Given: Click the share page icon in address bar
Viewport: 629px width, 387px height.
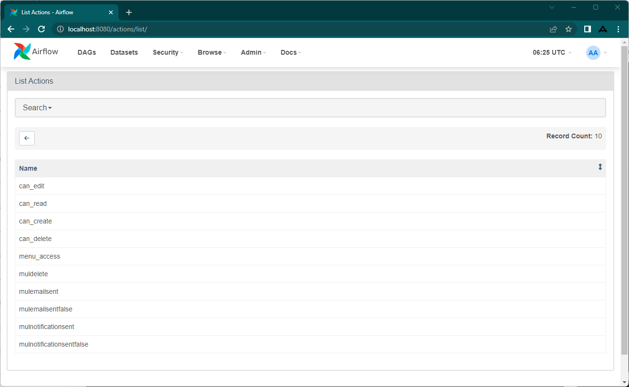Looking at the screenshot, I should click(x=553, y=29).
